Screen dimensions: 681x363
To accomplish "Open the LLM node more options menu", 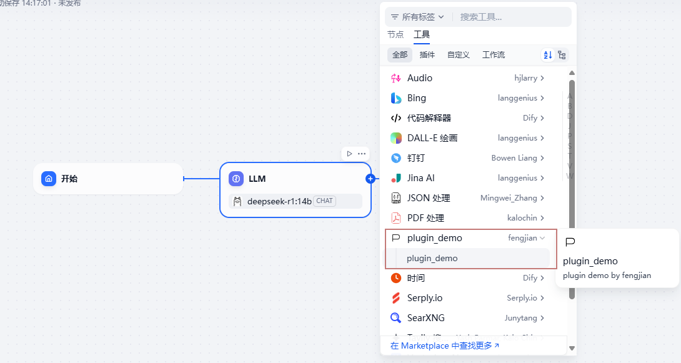I will click(x=362, y=154).
